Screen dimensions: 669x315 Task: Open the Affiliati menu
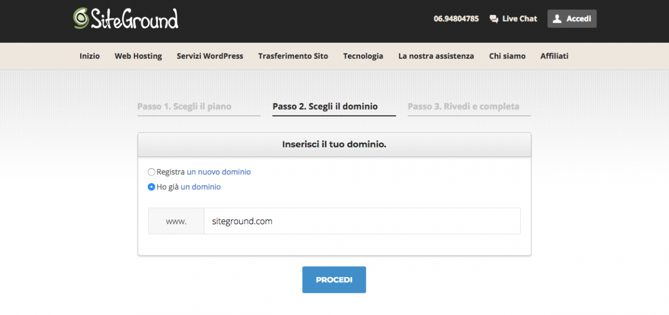554,56
